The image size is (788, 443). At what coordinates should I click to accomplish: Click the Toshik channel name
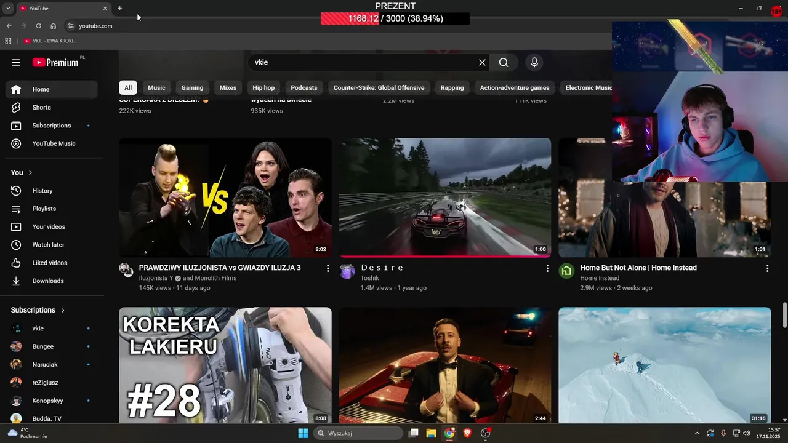pos(370,278)
